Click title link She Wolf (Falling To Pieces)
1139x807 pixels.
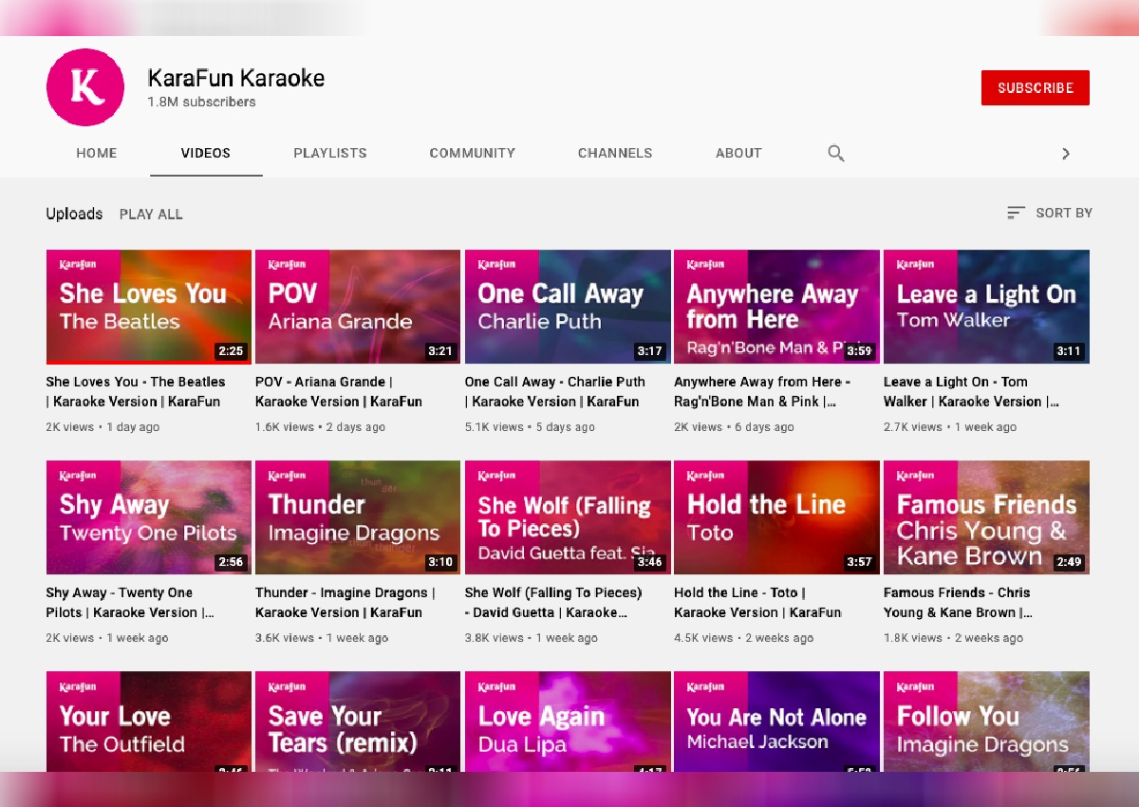point(553,602)
